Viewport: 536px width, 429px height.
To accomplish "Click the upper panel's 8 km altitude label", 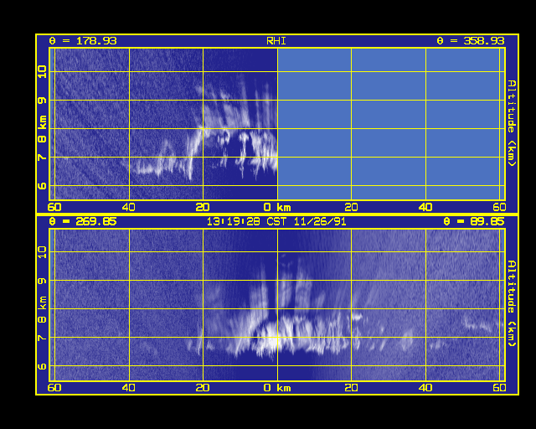I will coord(42,129).
